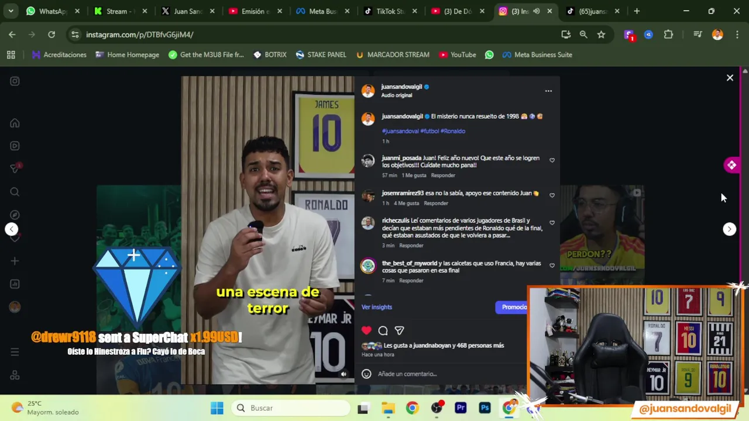Open a new browser tab with plus
Image resolution: width=749 pixels, height=421 pixels.
coord(637,11)
